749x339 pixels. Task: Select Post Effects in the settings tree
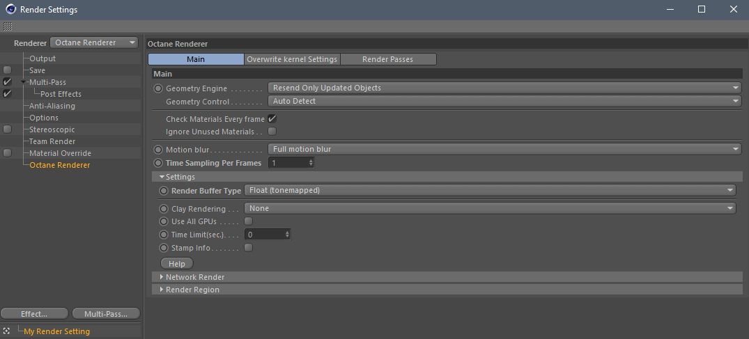[61, 94]
